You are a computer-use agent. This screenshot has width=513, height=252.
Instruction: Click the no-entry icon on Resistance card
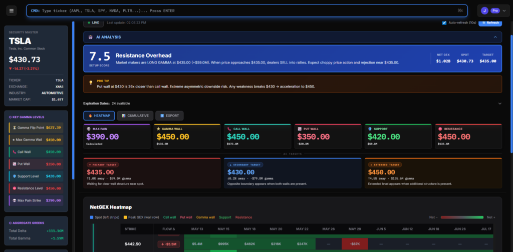440,129
